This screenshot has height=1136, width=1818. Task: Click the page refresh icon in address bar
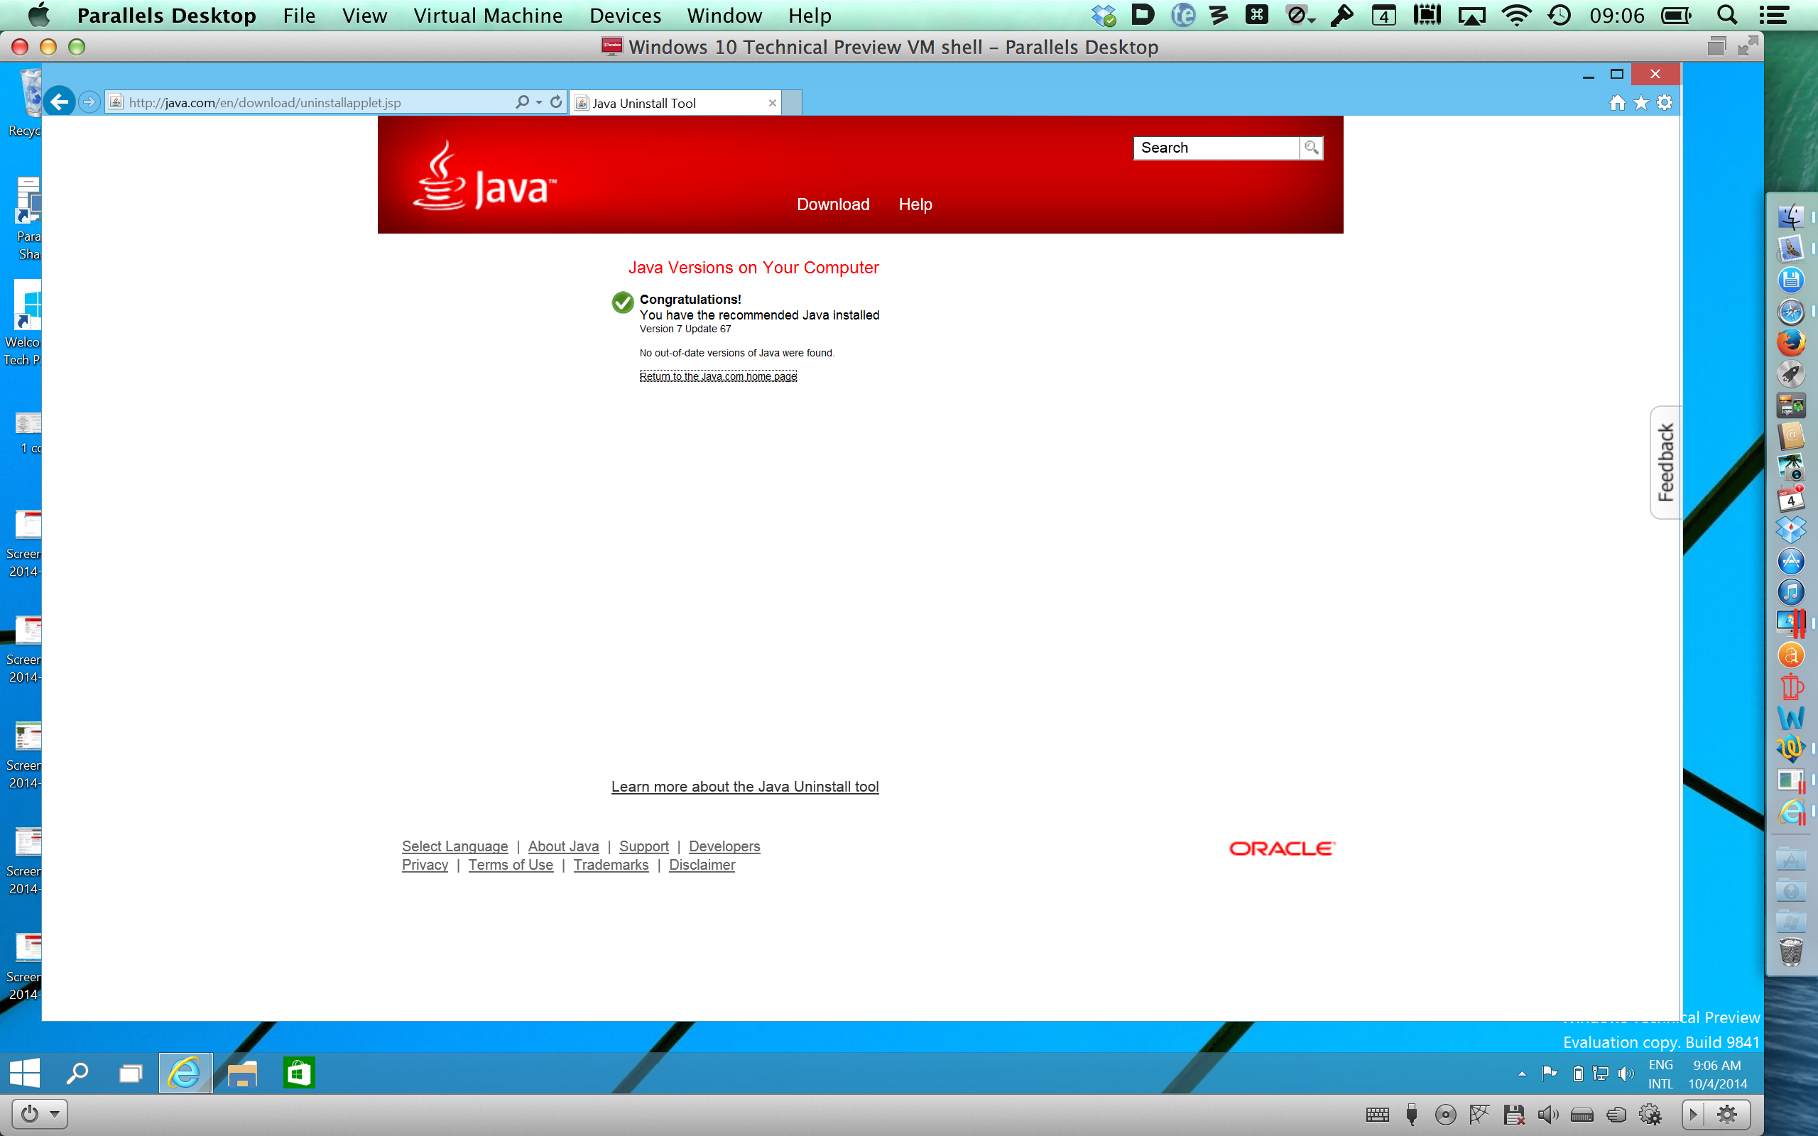556,102
